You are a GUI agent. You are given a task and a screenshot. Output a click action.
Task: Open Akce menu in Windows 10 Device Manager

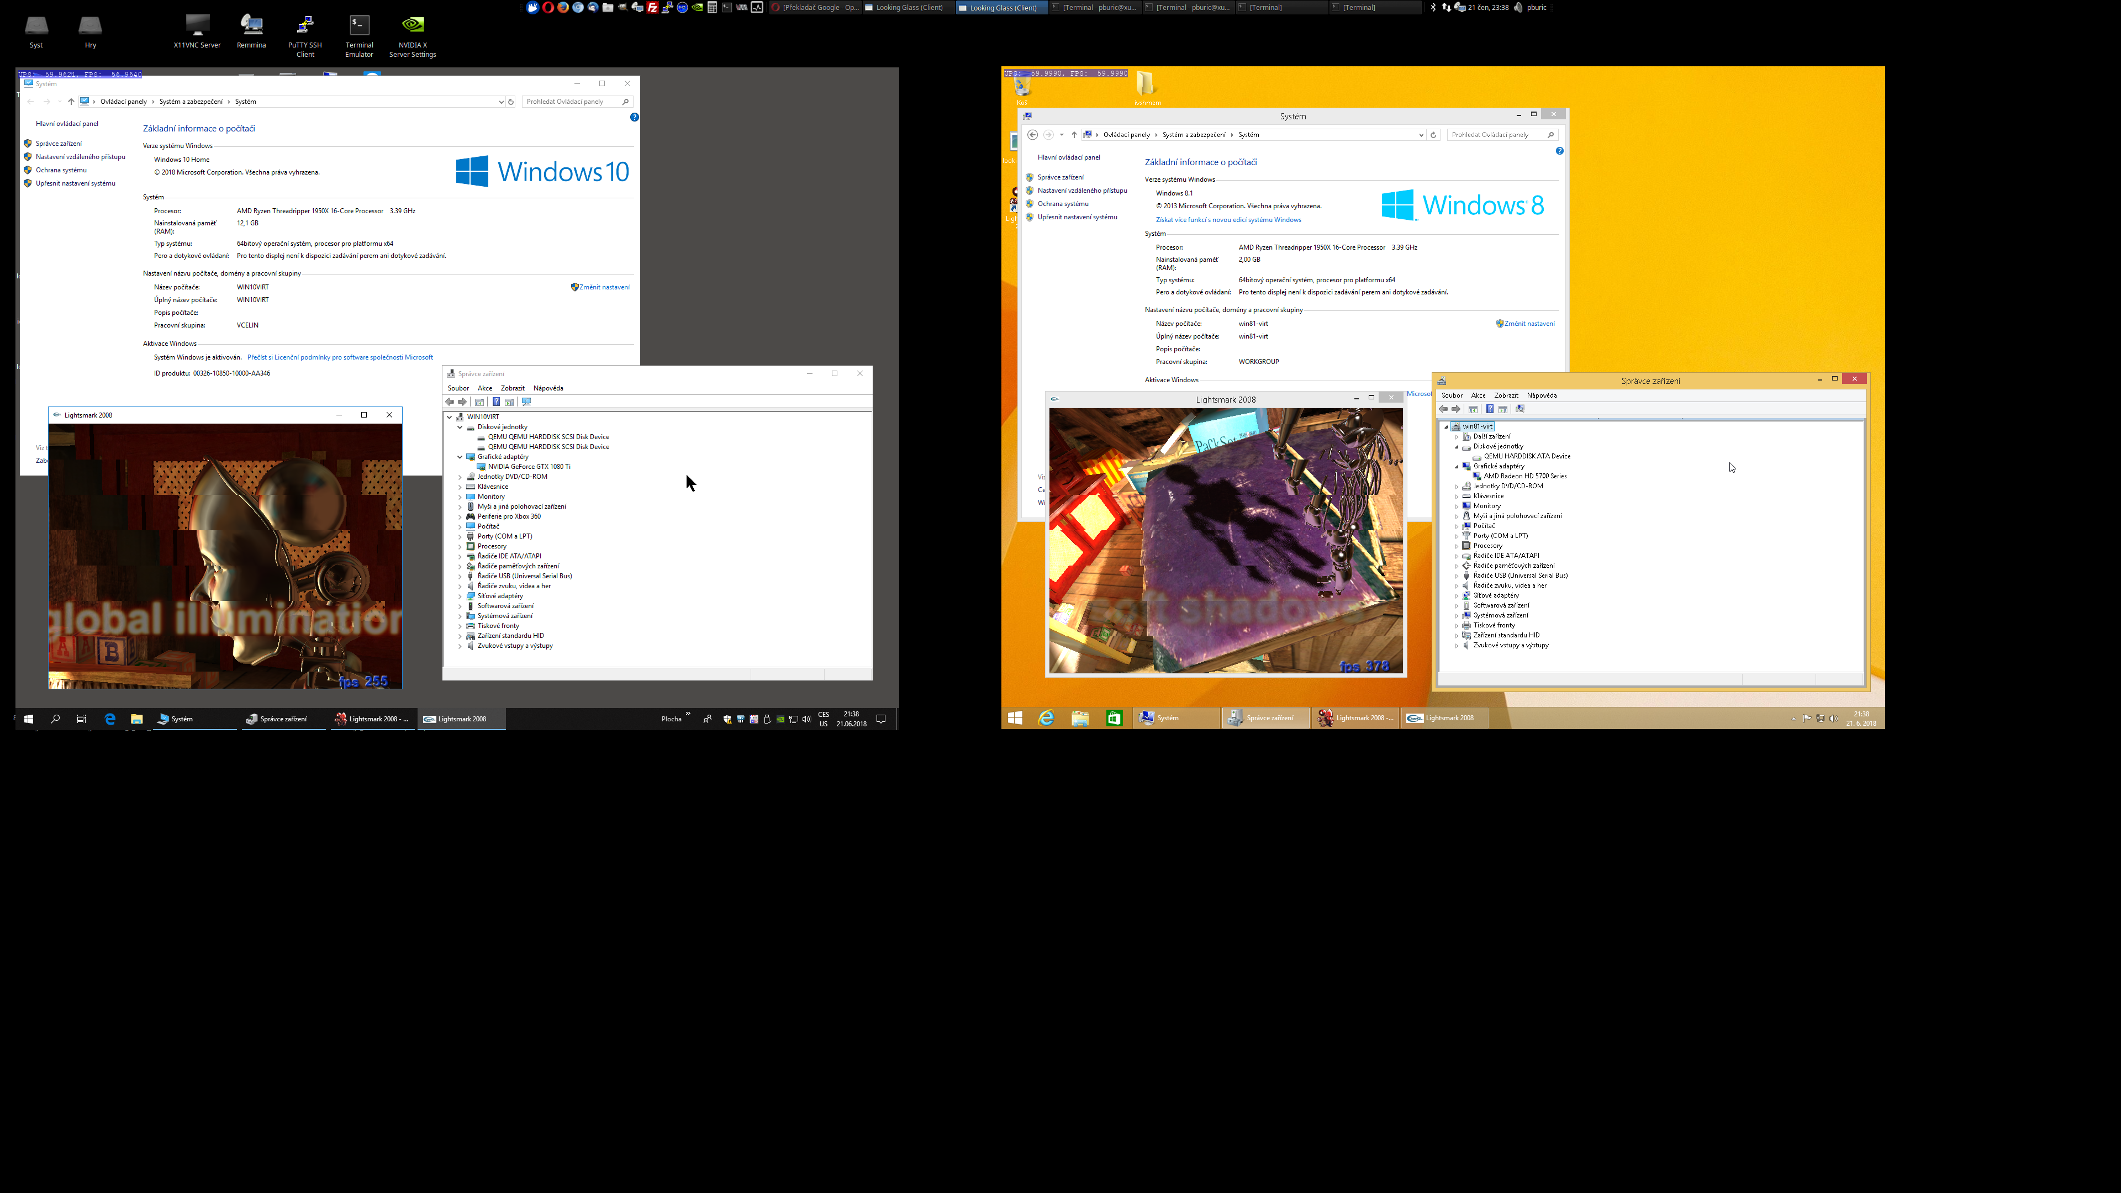(x=485, y=389)
